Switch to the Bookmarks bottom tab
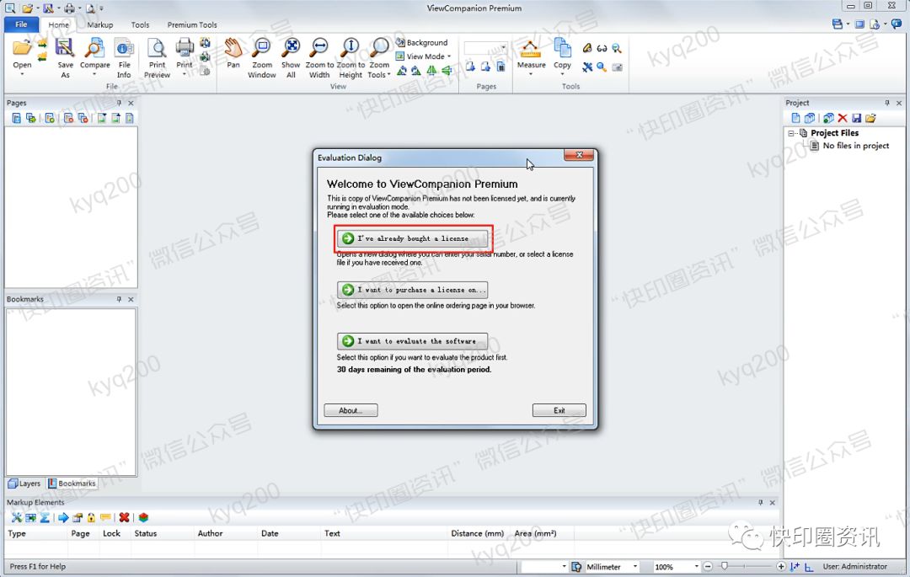This screenshot has width=910, height=577. [72, 483]
